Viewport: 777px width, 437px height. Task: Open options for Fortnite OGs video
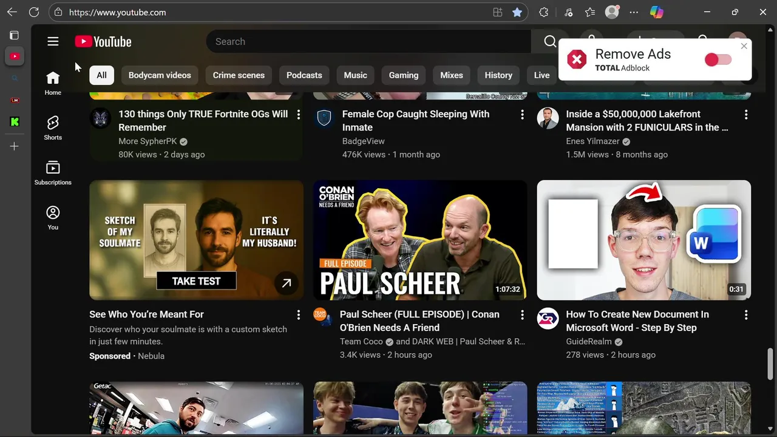point(298,115)
